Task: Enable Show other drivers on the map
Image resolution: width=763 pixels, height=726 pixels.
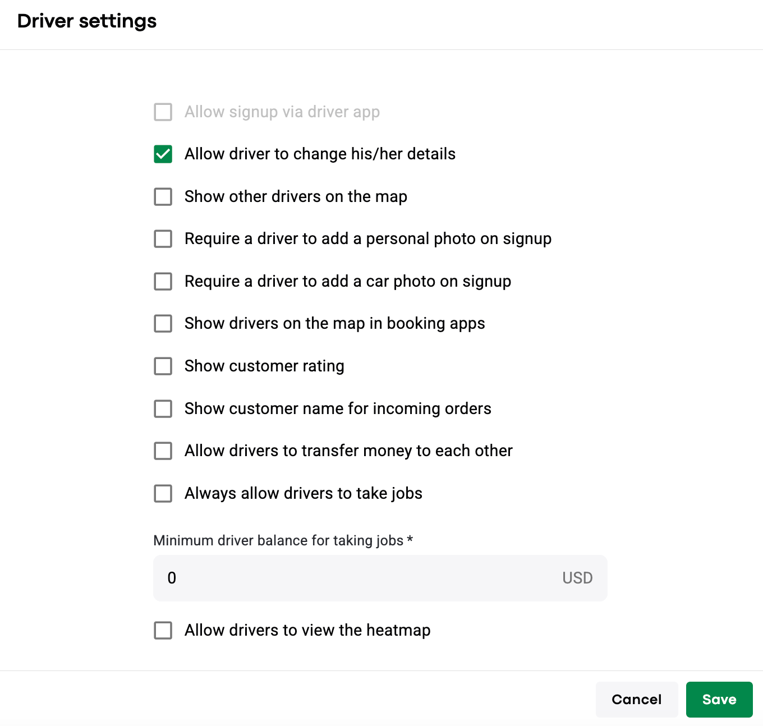Action: click(x=163, y=197)
